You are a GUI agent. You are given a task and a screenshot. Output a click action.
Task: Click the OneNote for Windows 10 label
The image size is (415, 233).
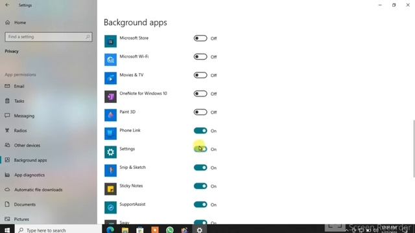coord(143,93)
